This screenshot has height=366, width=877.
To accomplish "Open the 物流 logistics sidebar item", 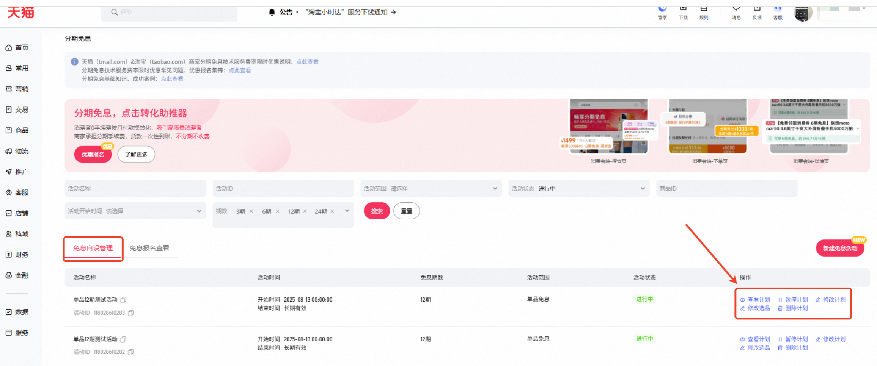I will coord(17,151).
